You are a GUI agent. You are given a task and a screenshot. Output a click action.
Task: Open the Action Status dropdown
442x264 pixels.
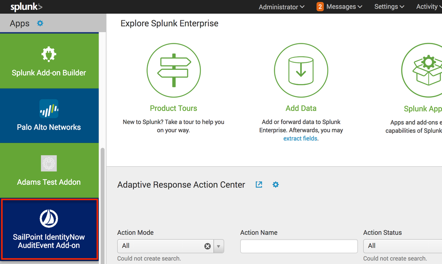coord(402,246)
